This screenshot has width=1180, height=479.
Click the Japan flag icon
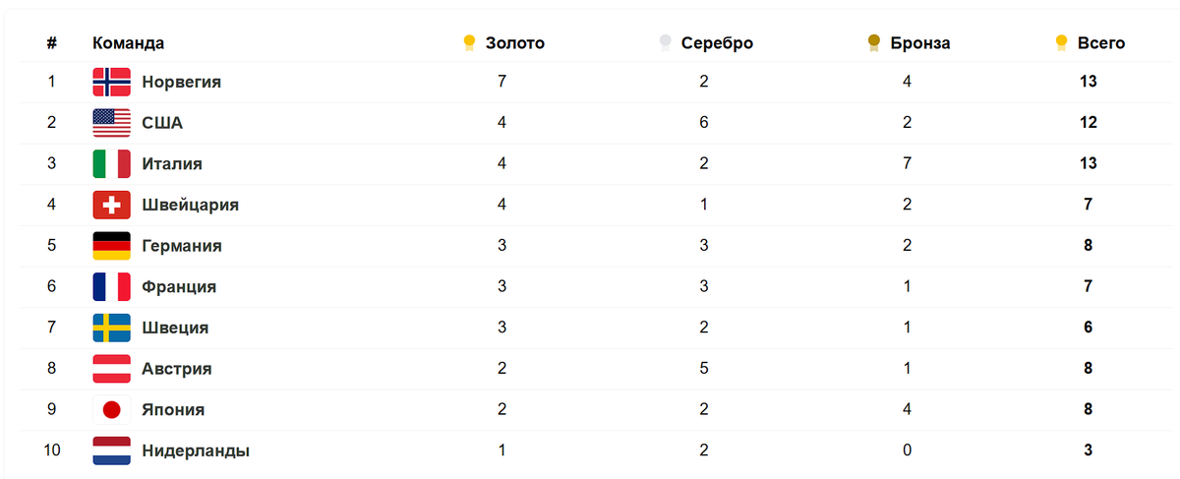111,410
